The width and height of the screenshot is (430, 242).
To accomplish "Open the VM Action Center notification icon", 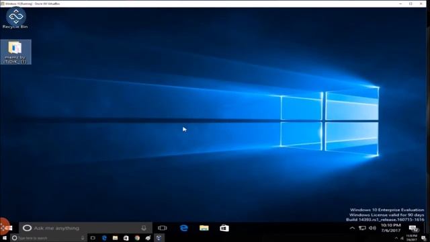I will pyautogui.click(x=414, y=229).
